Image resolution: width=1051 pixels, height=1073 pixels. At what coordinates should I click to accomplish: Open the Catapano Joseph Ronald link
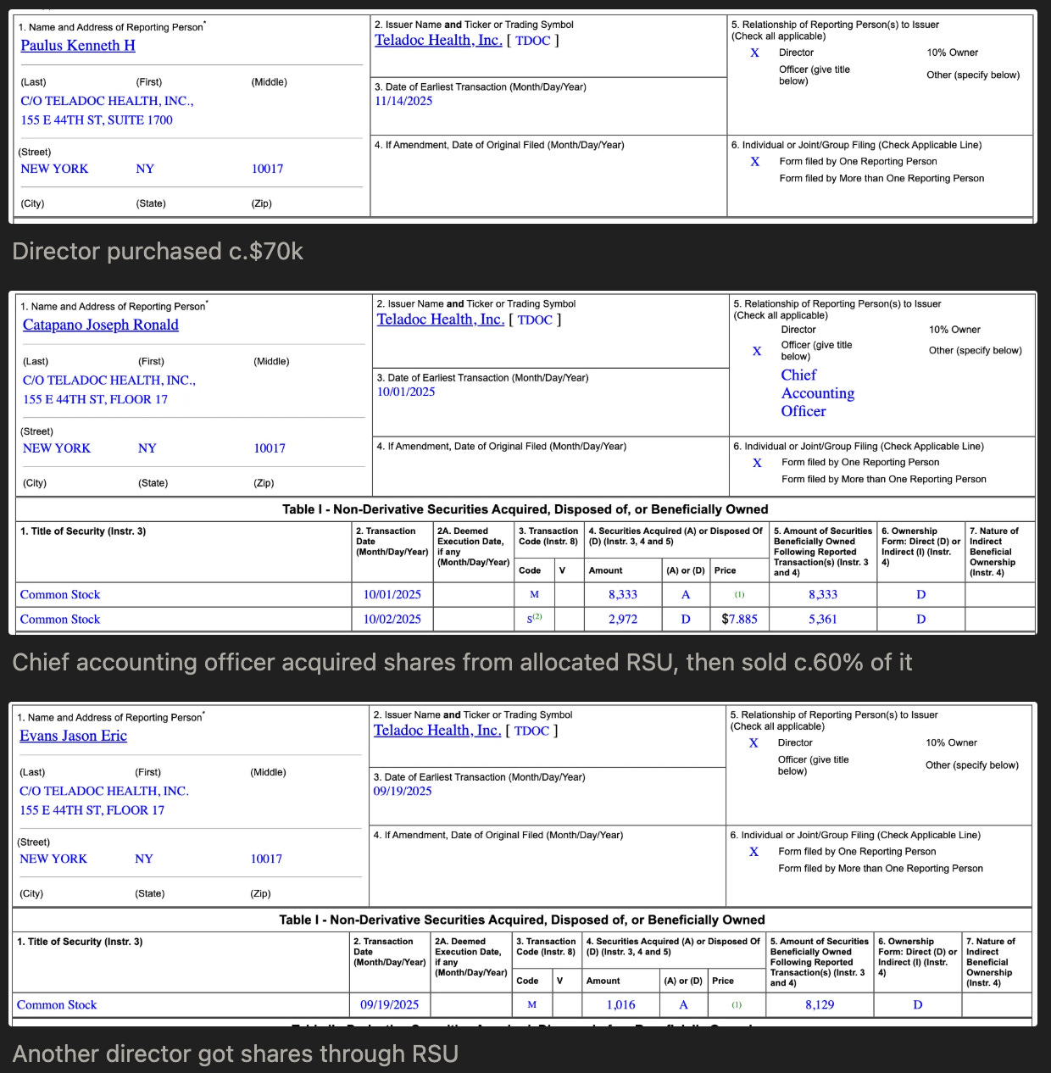point(101,325)
